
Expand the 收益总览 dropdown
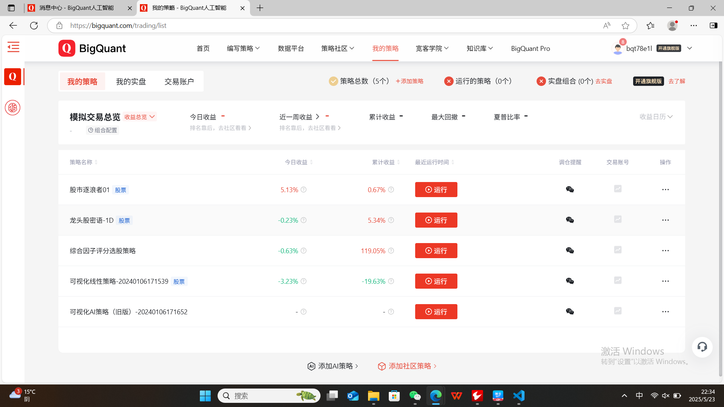[x=140, y=117]
